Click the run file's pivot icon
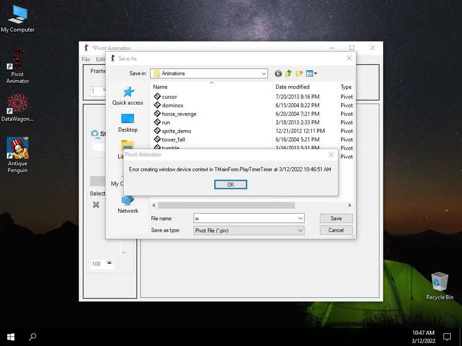 [157, 122]
